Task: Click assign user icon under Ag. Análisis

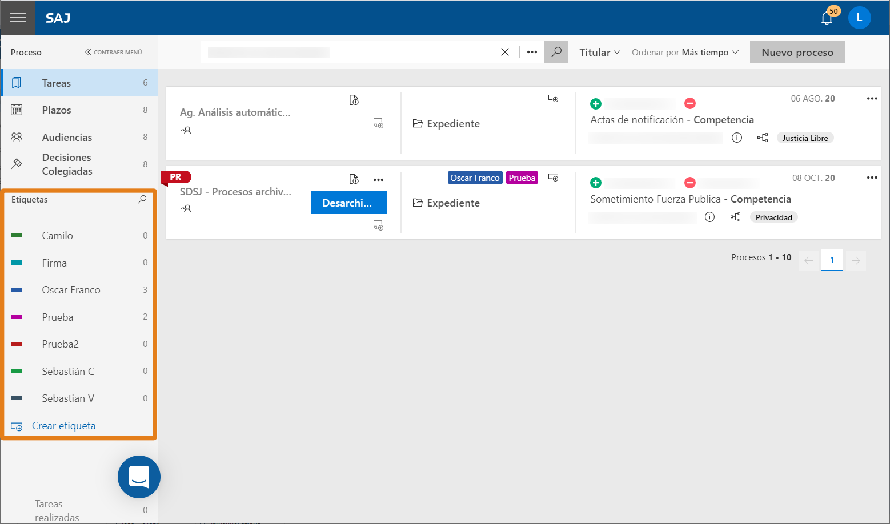Action: point(186,130)
